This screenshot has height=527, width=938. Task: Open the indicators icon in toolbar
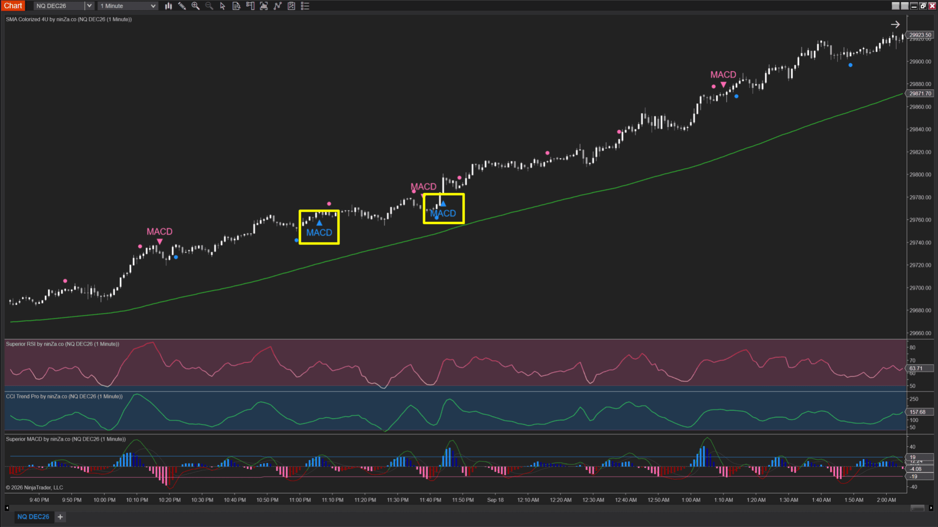tap(264, 6)
